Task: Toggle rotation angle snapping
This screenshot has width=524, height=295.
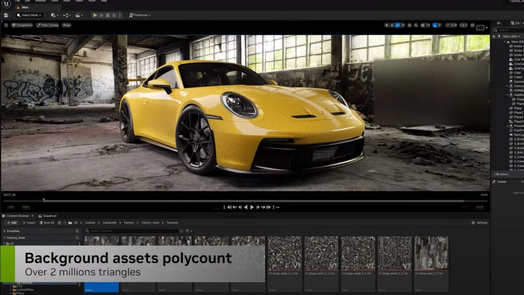Action: click(x=434, y=25)
